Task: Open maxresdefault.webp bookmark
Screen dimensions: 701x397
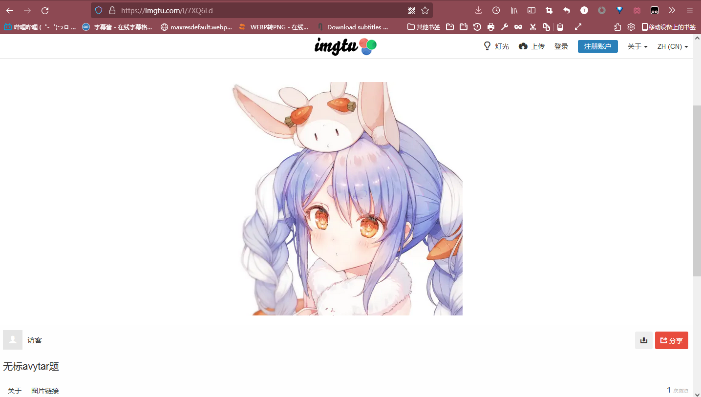Action: (196, 27)
